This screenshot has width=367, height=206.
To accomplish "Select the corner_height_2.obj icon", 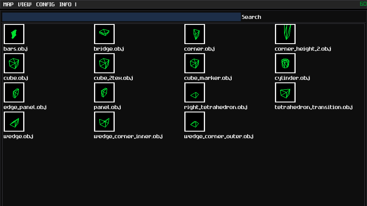I will [x=285, y=34].
